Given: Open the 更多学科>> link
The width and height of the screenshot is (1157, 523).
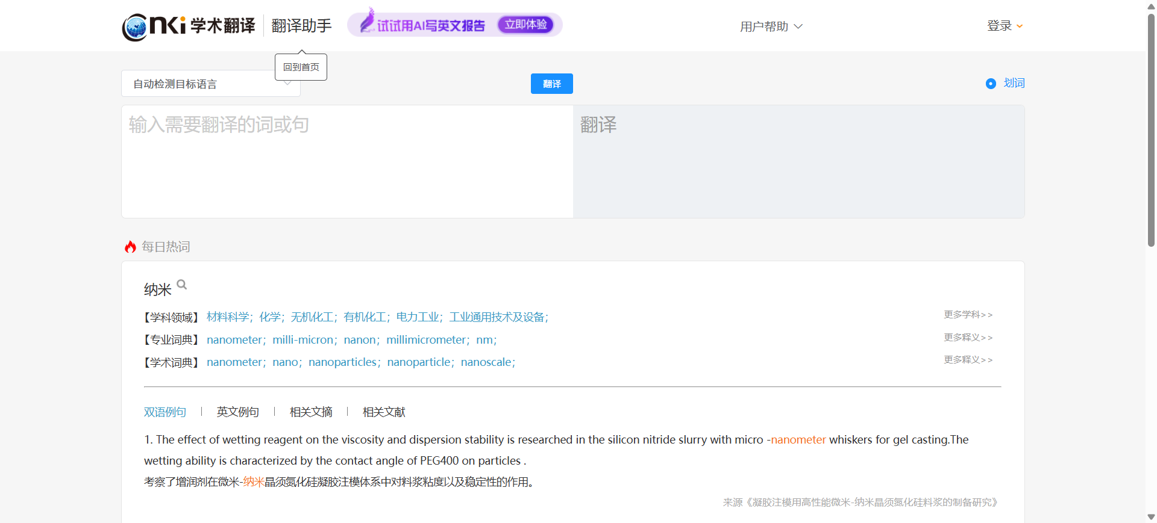Looking at the screenshot, I should [968, 315].
